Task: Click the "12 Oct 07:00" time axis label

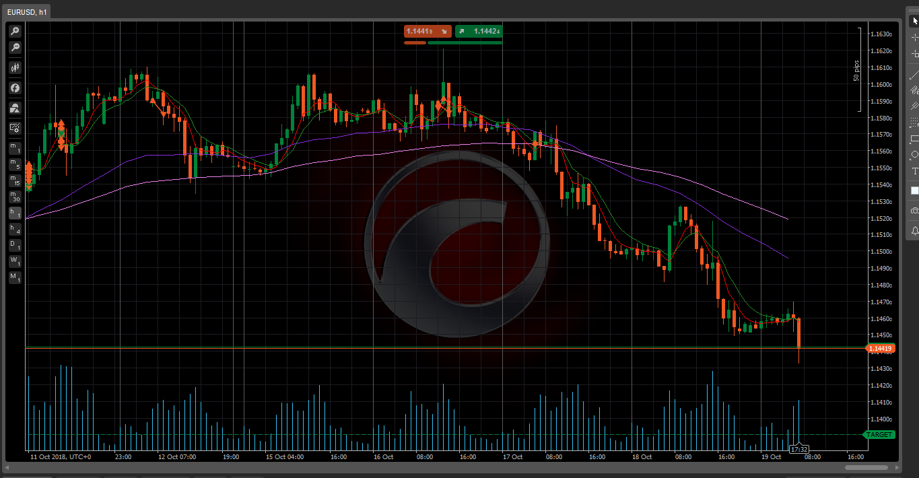Action: [x=177, y=456]
